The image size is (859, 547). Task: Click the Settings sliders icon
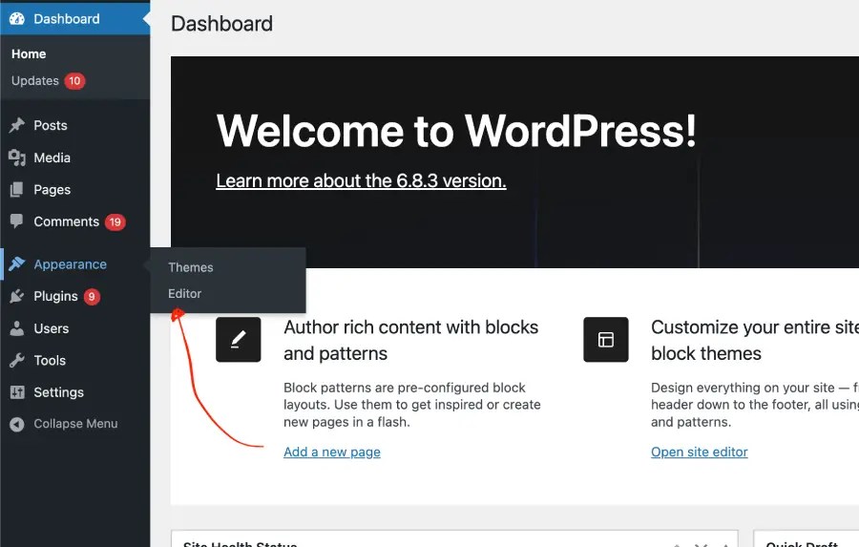click(17, 392)
